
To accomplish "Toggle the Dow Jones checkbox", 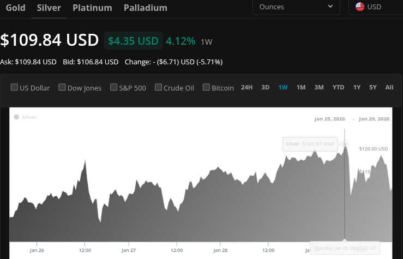I will click(x=62, y=87).
